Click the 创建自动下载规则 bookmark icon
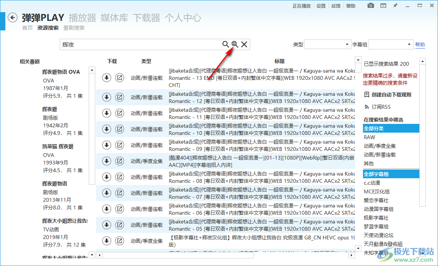 tap(367, 95)
